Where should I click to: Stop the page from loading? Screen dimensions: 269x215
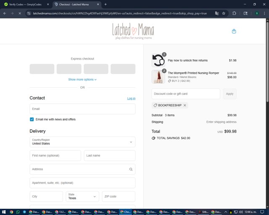coord(20,13)
